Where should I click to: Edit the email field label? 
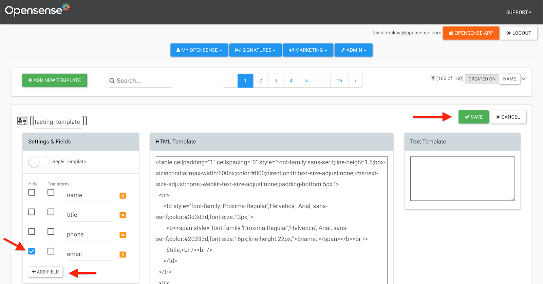pyautogui.click(x=90, y=254)
